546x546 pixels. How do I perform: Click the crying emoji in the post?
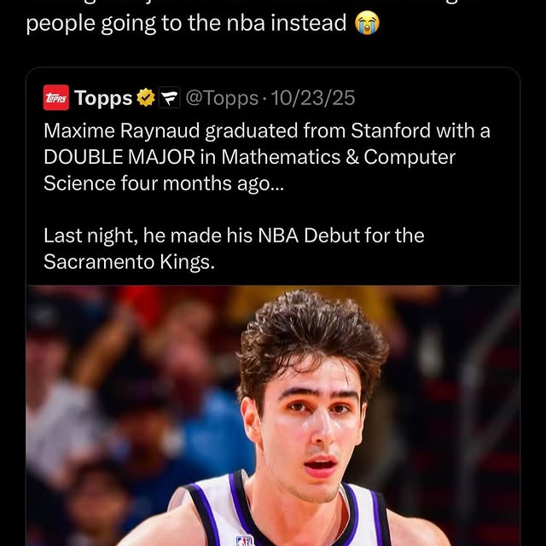(x=367, y=23)
